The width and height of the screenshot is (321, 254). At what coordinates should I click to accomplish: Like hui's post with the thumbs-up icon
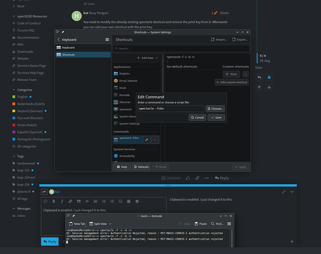click(188, 178)
